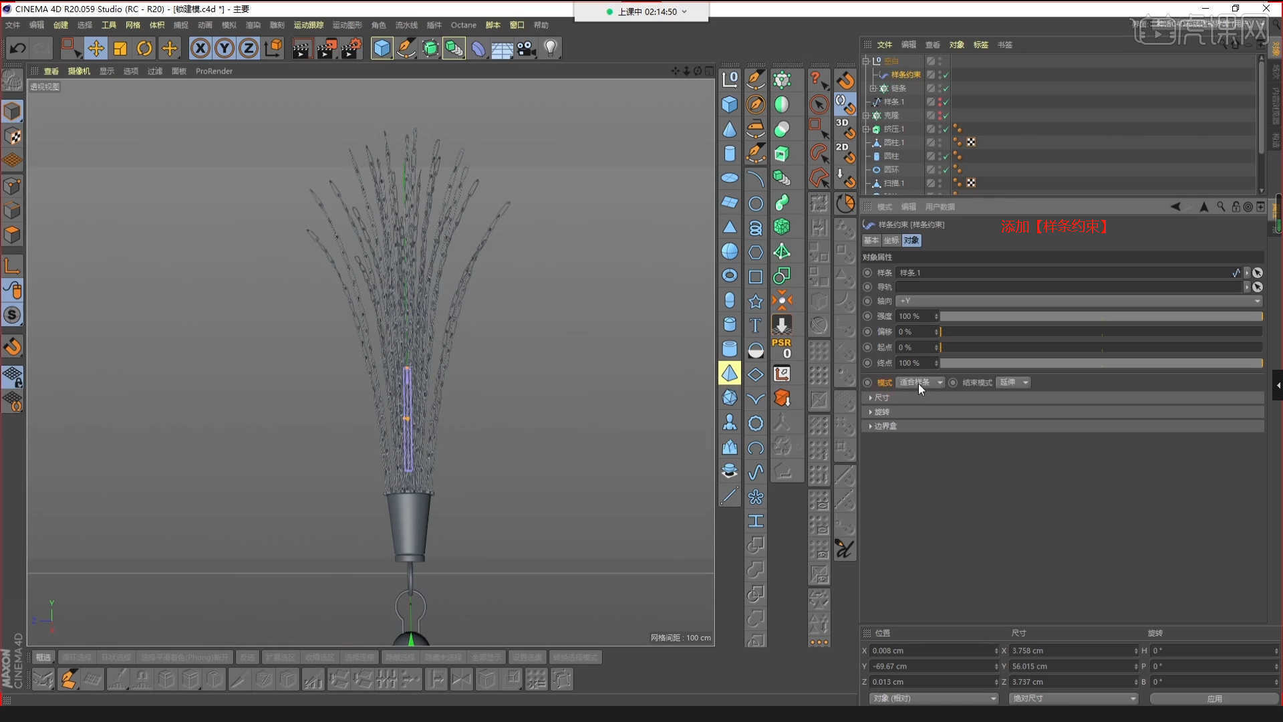The height and width of the screenshot is (722, 1283).
Task: Toggle the X axis lock
Action: click(200, 48)
